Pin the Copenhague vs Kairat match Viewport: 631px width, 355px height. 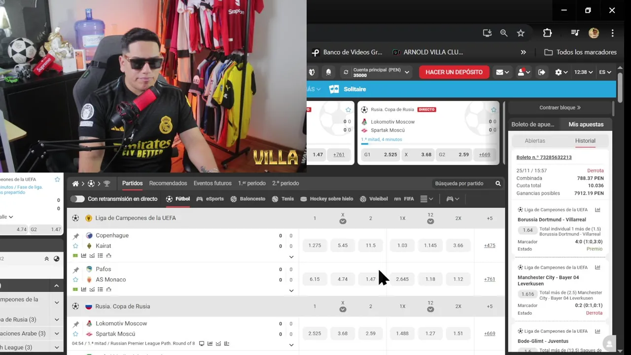(76, 236)
